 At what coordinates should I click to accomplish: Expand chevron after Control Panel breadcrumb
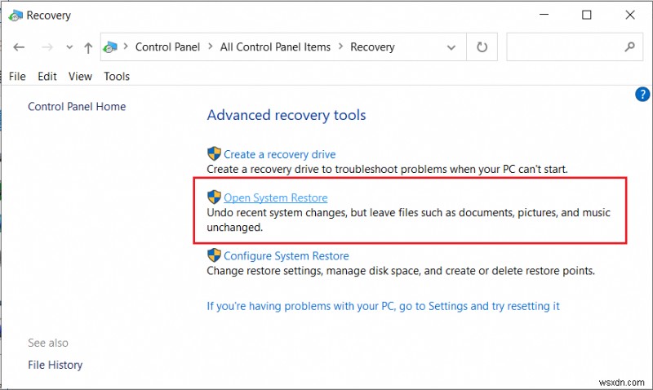[x=210, y=47]
